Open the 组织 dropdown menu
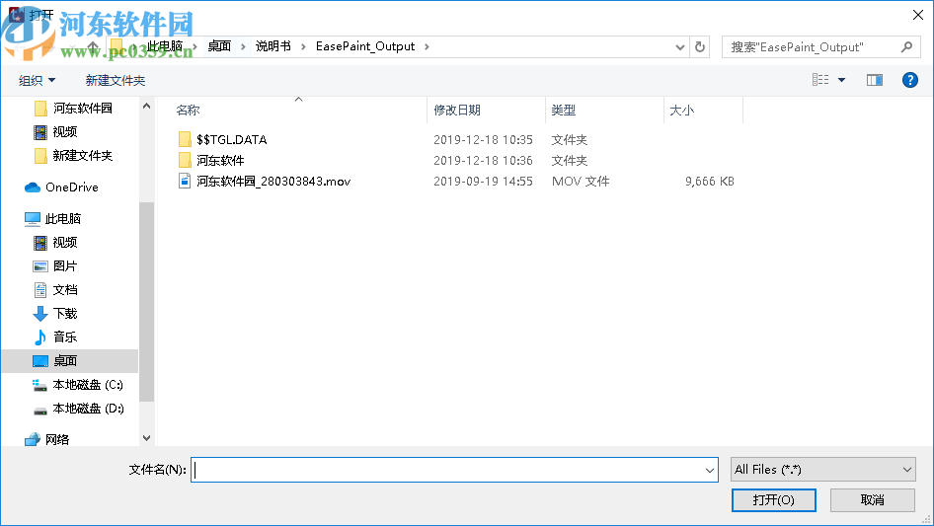This screenshot has height=526, width=934. [37, 80]
